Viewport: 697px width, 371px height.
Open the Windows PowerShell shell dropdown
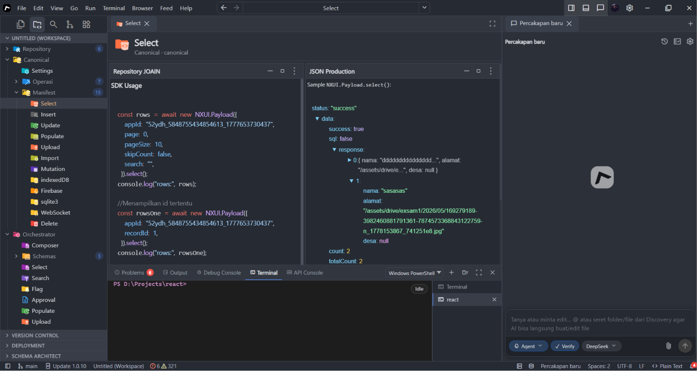click(415, 273)
